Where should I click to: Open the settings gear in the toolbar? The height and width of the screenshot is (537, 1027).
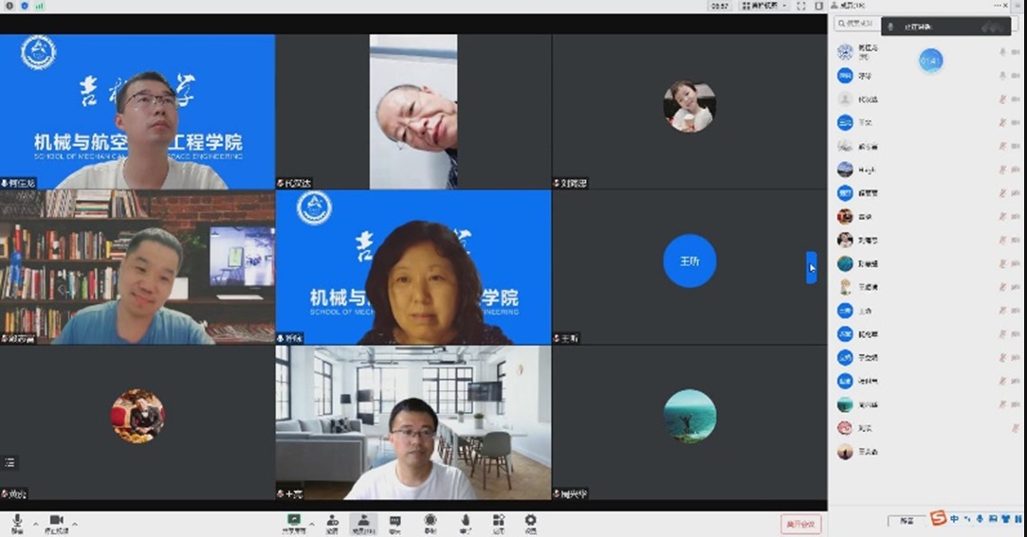(x=530, y=521)
